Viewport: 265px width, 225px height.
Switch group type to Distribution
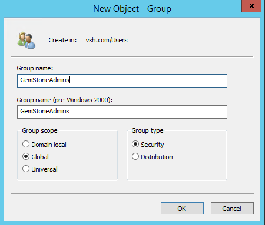coord(153,157)
